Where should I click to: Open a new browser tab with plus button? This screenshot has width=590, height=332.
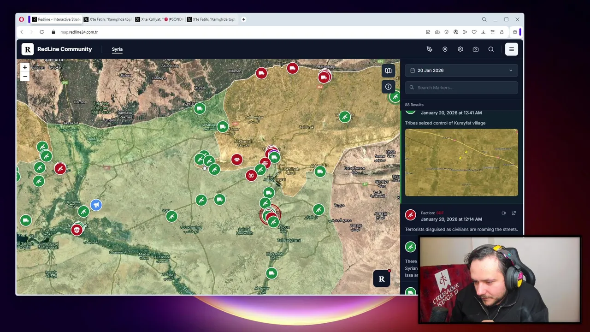pos(243,19)
